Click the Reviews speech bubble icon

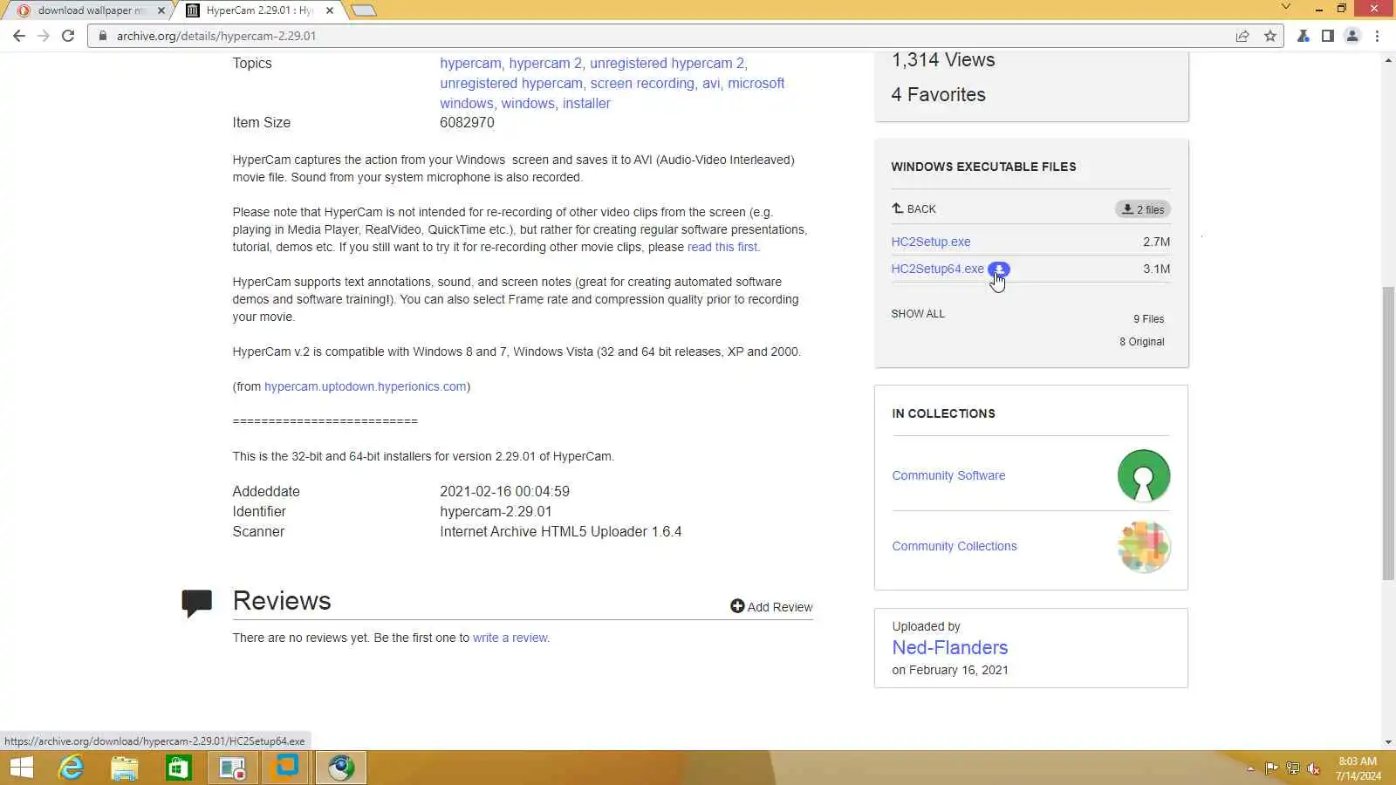pos(196,603)
